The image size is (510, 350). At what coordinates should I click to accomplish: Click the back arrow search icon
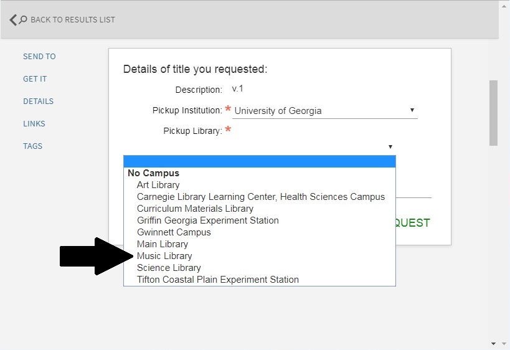[18, 20]
